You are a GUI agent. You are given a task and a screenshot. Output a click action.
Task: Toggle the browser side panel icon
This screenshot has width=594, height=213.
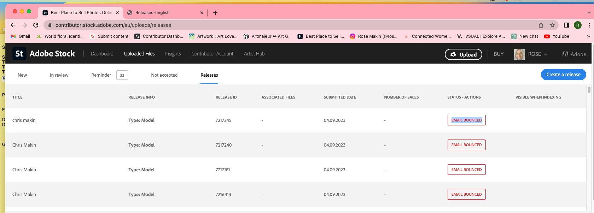click(566, 25)
